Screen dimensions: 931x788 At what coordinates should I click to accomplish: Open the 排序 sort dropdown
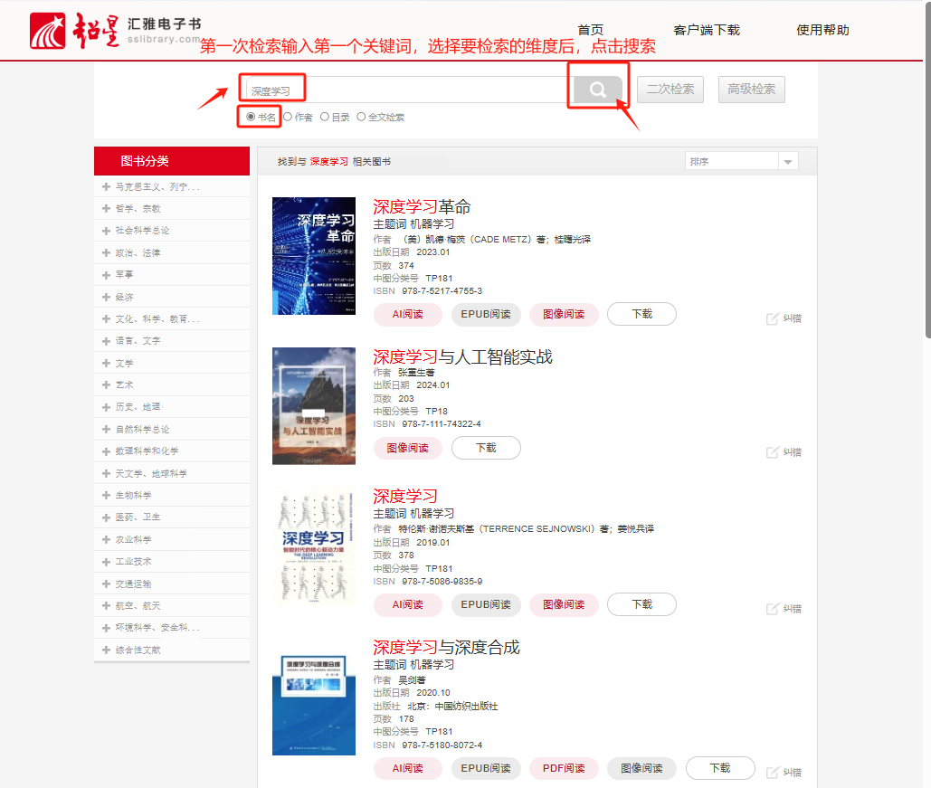click(x=741, y=161)
